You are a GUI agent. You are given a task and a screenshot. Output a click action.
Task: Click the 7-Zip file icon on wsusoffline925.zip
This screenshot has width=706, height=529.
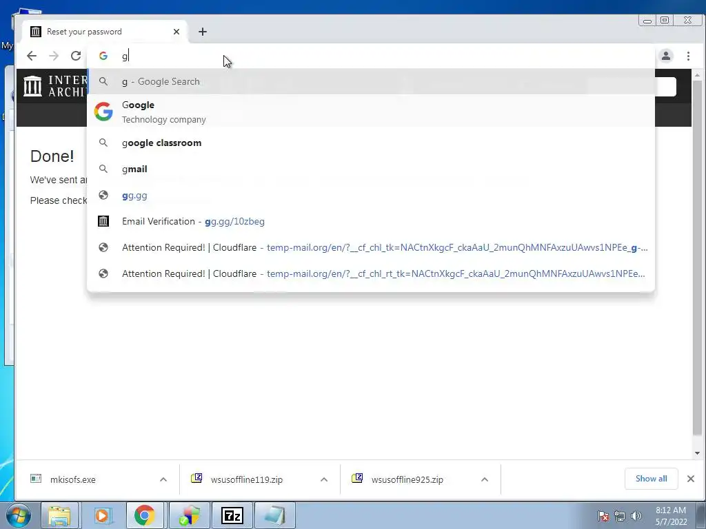357,478
